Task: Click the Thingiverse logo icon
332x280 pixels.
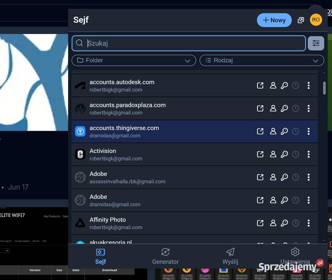Action: click(x=80, y=131)
